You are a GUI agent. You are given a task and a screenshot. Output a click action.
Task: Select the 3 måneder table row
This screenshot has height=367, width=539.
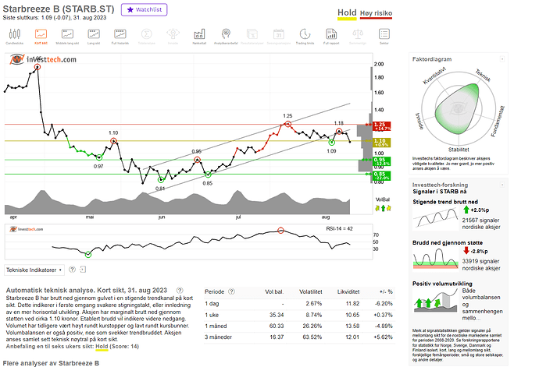299,337
